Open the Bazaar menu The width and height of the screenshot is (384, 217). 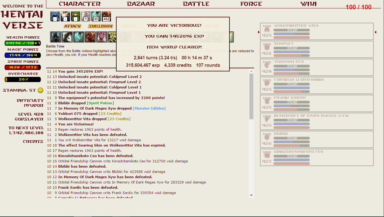click(141, 4)
